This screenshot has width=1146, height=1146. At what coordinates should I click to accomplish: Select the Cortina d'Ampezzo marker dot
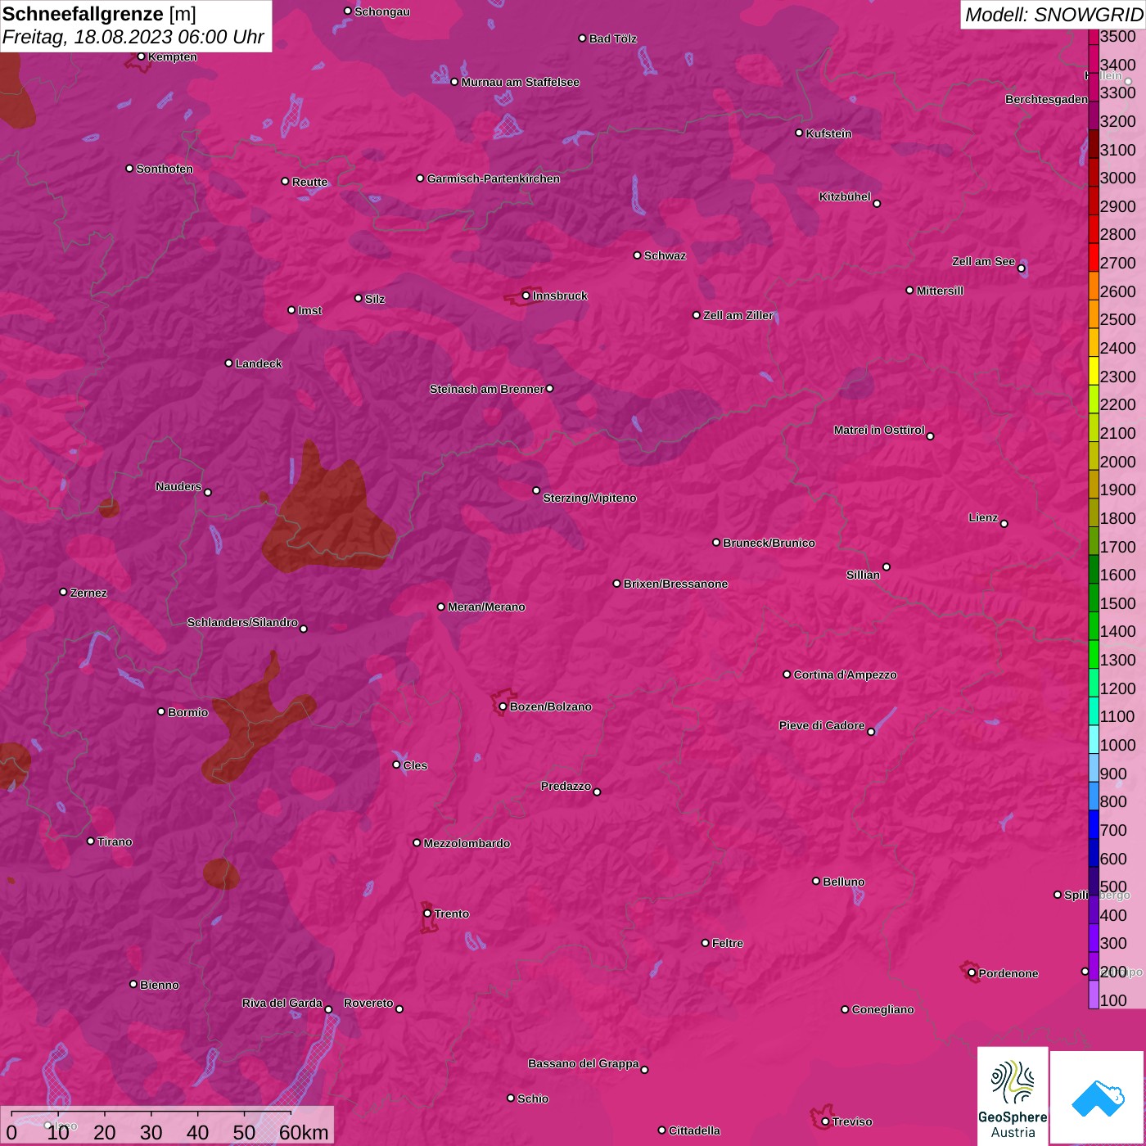point(787,675)
